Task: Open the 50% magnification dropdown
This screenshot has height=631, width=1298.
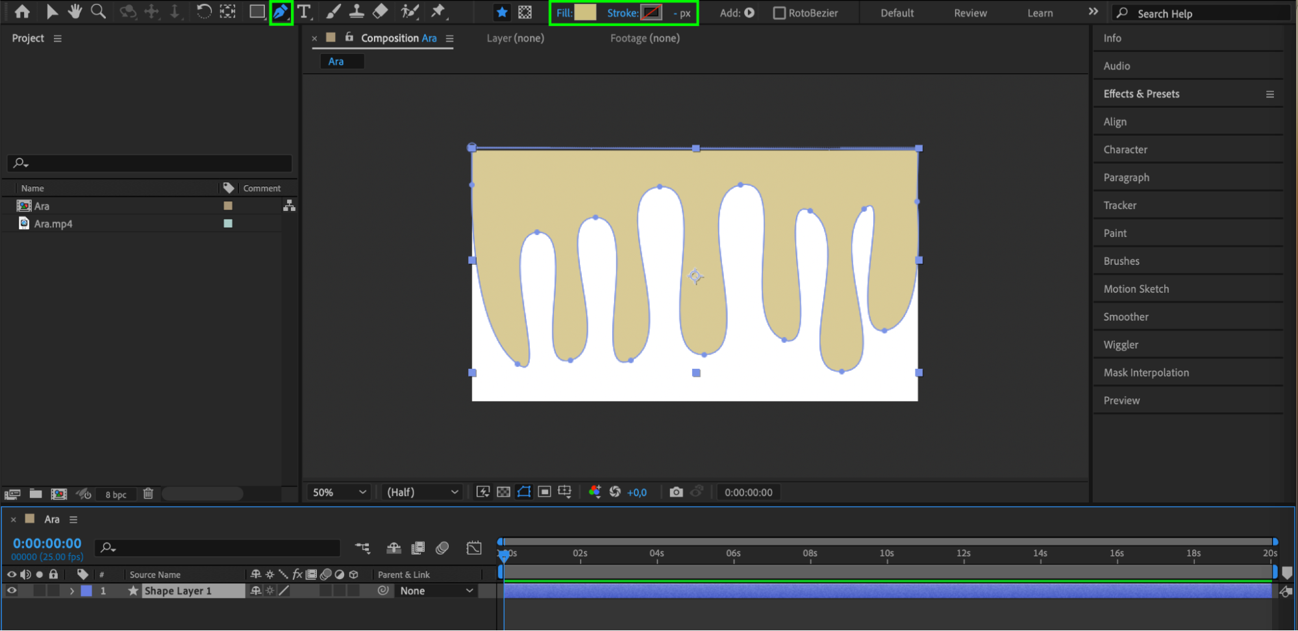Action: pyautogui.click(x=339, y=492)
